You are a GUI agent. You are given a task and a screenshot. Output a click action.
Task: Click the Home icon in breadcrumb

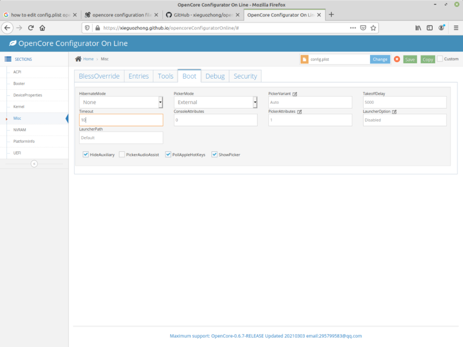point(78,59)
